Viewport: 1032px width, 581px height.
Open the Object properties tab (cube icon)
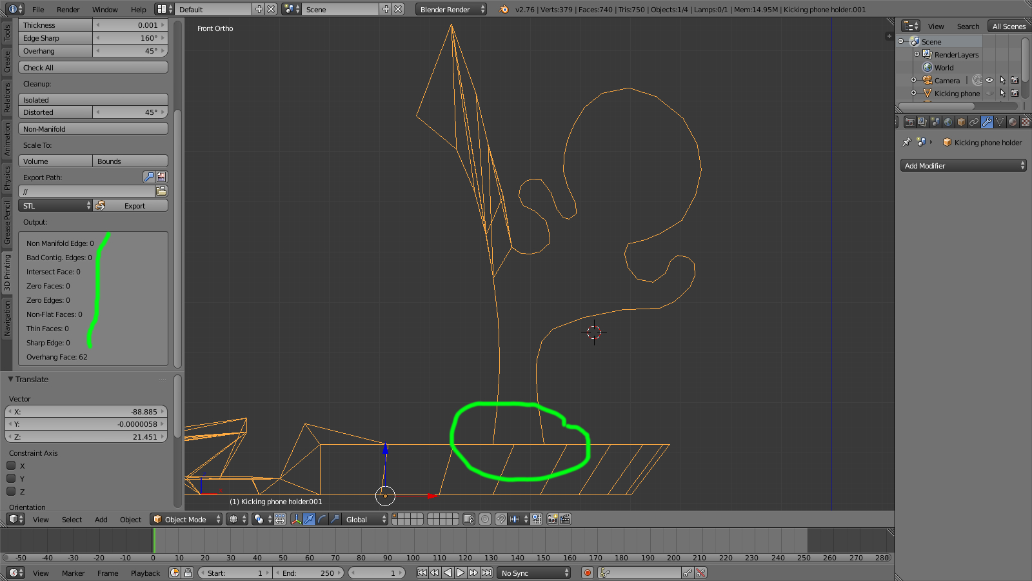[x=961, y=122]
